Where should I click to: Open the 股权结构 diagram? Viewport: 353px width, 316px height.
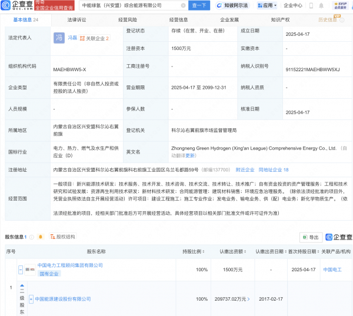(x=63, y=237)
